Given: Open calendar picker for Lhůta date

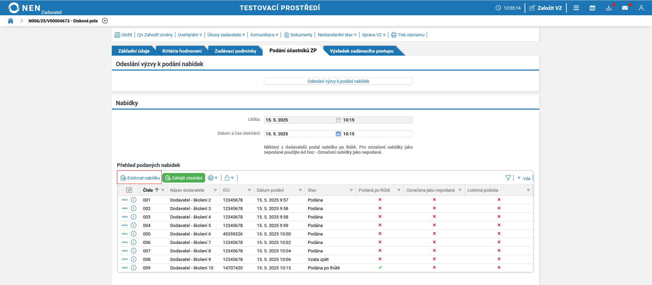Looking at the screenshot, I should pos(338,120).
